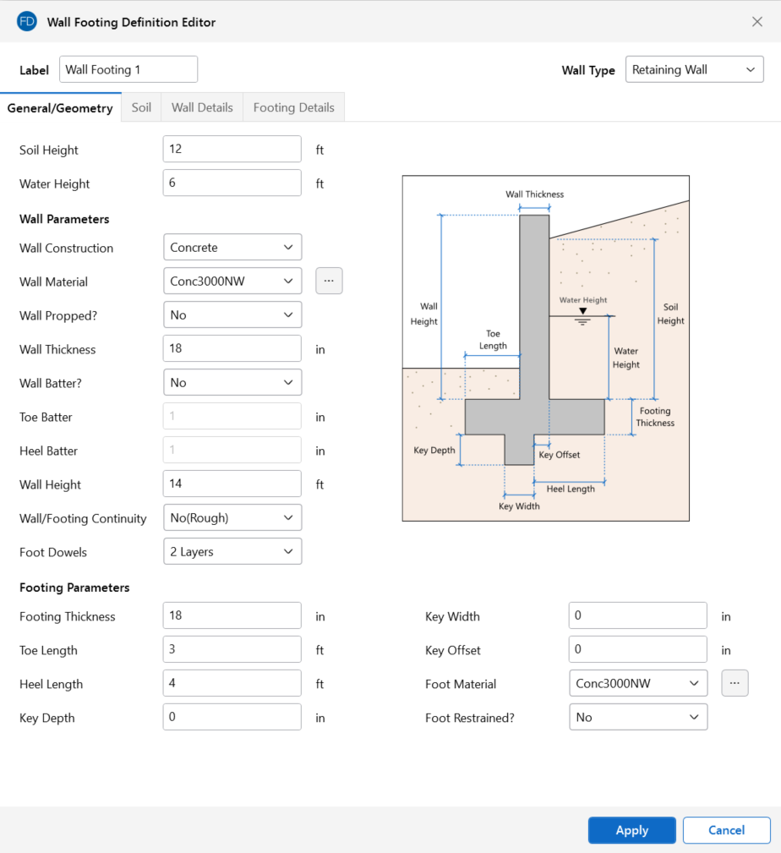This screenshot has height=853, width=781.
Task: Click the Label text field
Action: (128, 70)
